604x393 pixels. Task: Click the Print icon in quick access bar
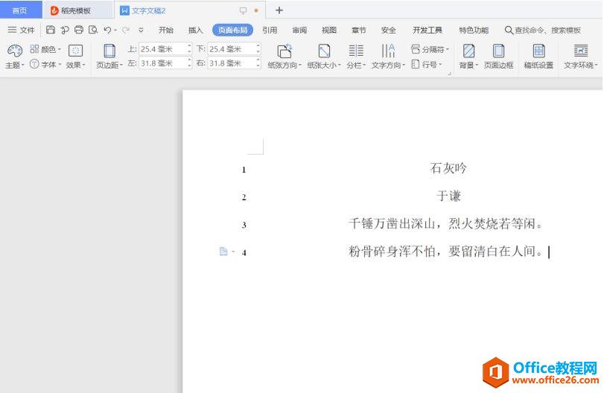(79, 30)
